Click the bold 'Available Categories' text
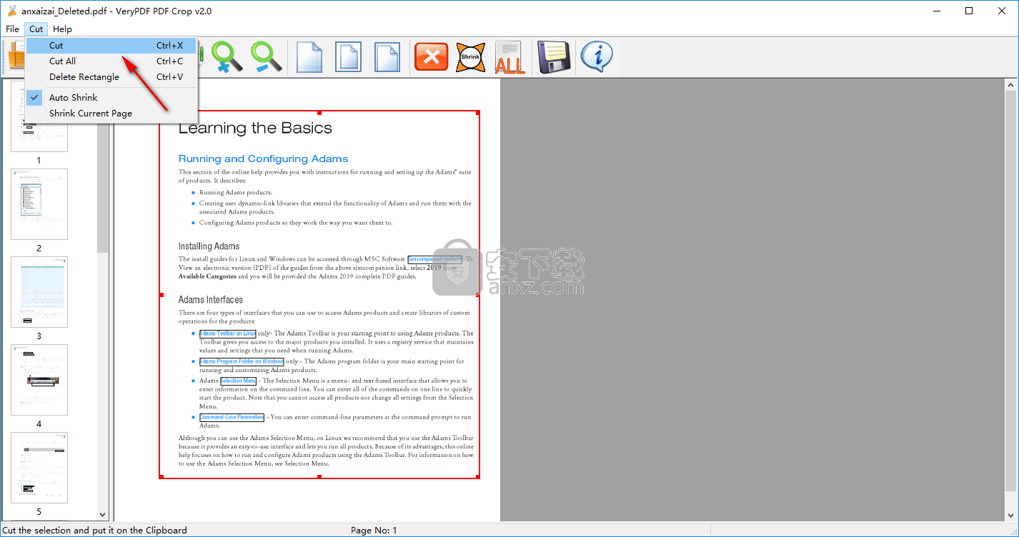 point(207,276)
